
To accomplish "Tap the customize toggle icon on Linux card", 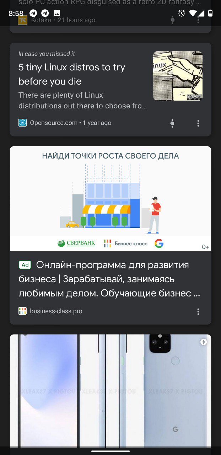I will pos(172,123).
